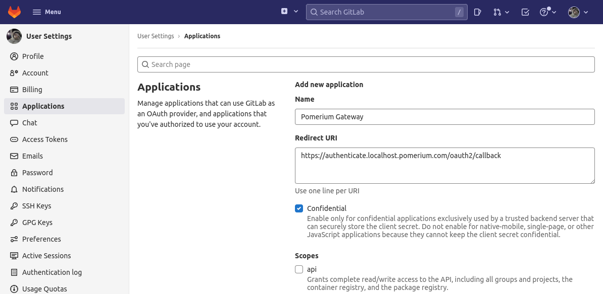Click the GitLab Duo Chat icon

tap(477, 12)
